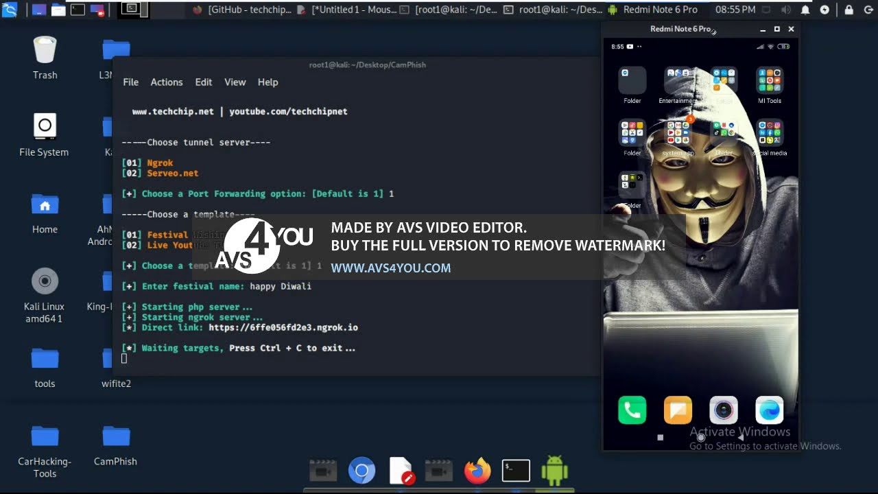Click the terminal cursor block at the prompt
The height and width of the screenshot is (494, 878).
coord(124,358)
